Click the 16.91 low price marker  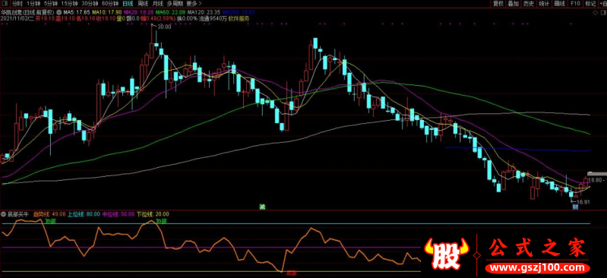click(x=583, y=202)
